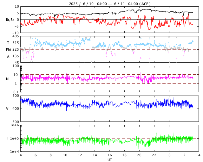Click the '1e+5' temperature tick label
Image resolution: width=203 pixels, height=162 pixels.
[15, 138]
